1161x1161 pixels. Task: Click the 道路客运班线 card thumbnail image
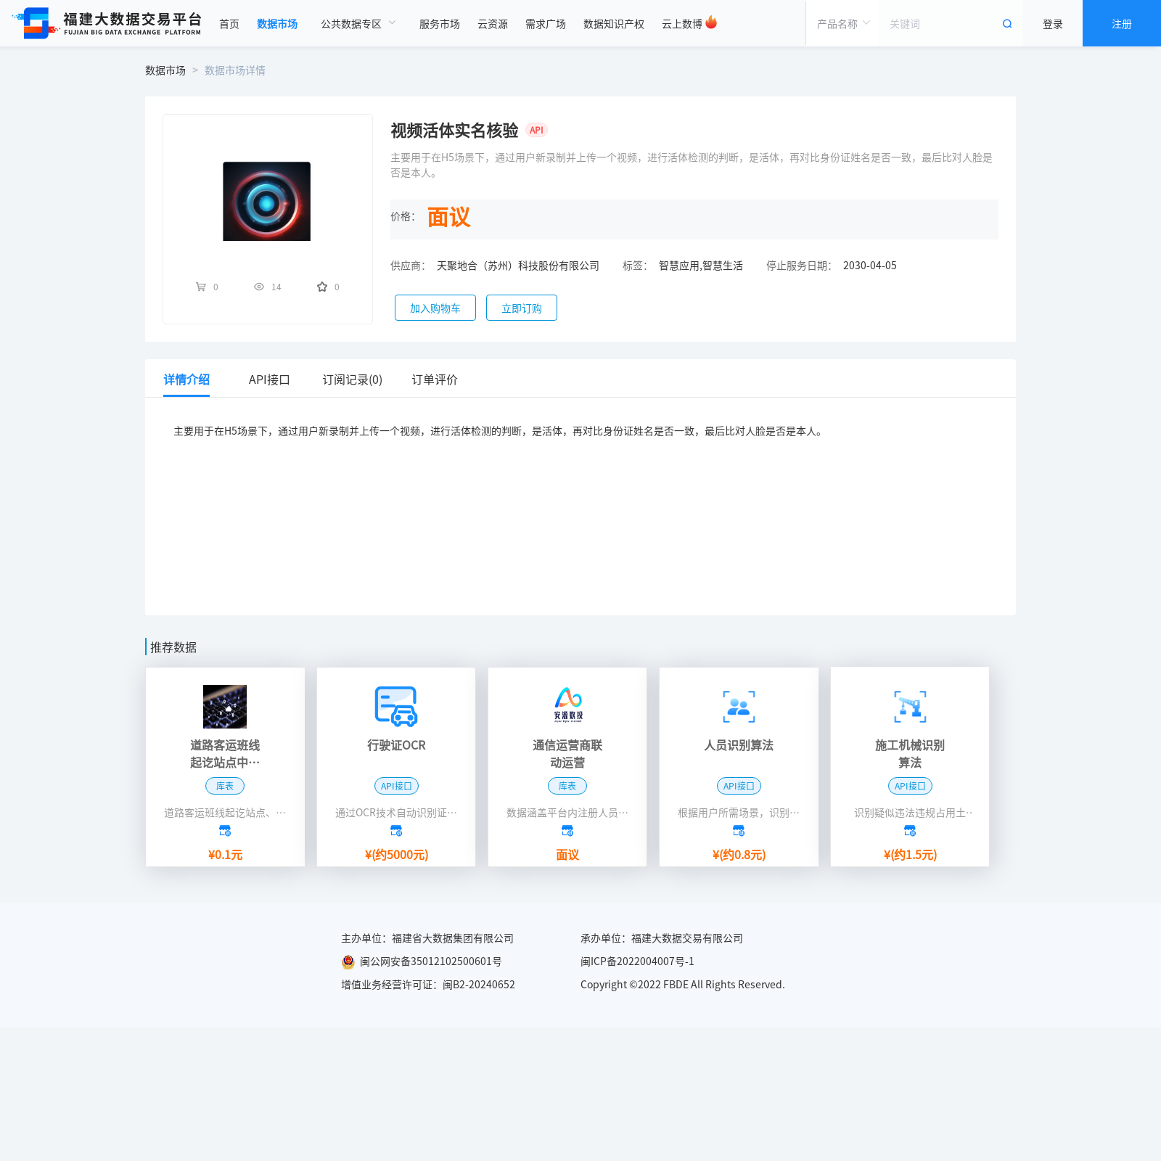[225, 707]
